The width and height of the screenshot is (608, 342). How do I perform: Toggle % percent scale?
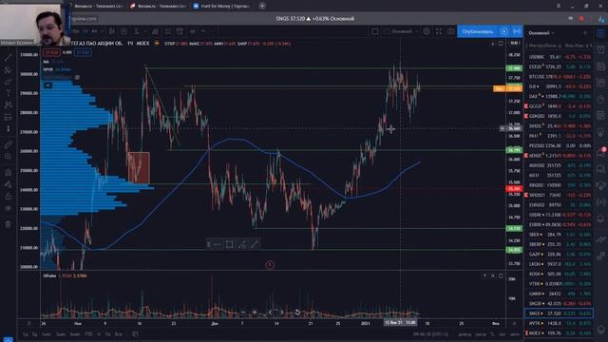click(x=492, y=333)
